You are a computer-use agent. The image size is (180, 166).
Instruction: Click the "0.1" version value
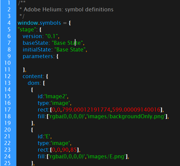click(x=51, y=36)
